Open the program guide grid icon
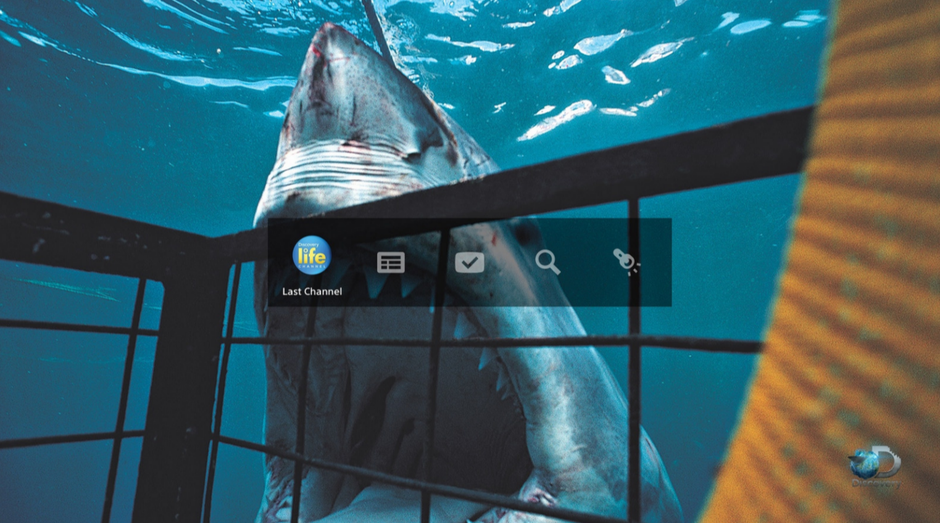 click(x=391, y=262)
